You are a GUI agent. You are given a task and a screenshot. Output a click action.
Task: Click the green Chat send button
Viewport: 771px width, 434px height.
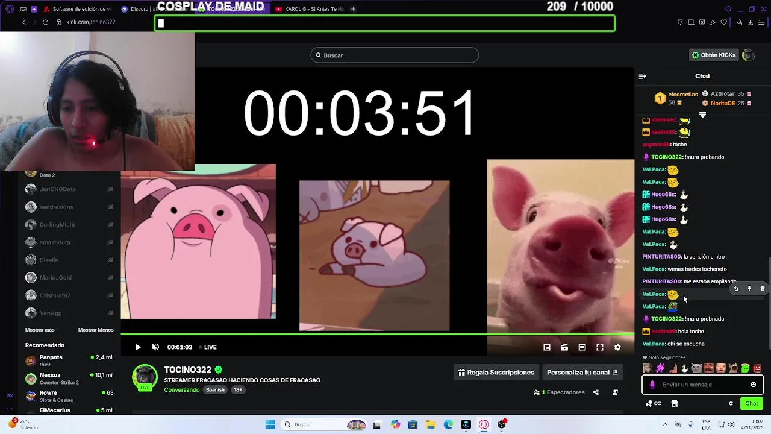(752, 403)
